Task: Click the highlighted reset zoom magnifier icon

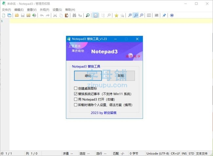Action: [x=136, y=15]
